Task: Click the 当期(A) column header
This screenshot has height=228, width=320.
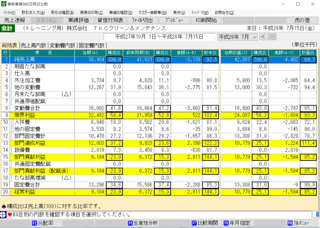Action: coord(90,52)
